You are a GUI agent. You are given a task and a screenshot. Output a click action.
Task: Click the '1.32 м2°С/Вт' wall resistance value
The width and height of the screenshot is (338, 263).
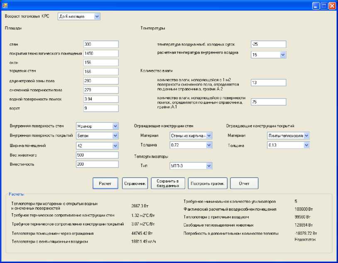pos(143,215)
